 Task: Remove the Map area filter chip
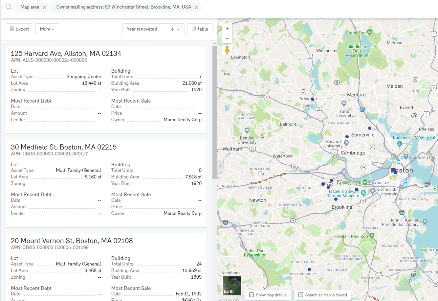tap(44, 7)
